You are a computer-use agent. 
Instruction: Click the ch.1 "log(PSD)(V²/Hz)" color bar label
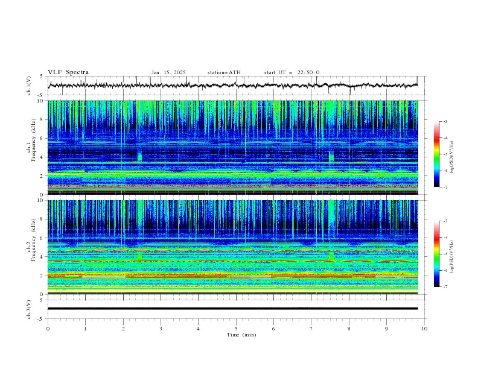coord(451,157)
